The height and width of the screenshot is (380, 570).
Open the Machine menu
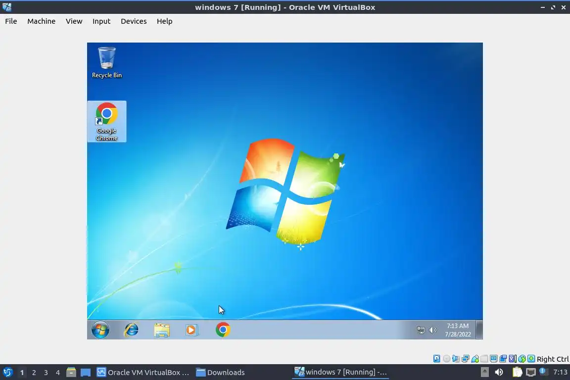42,21
